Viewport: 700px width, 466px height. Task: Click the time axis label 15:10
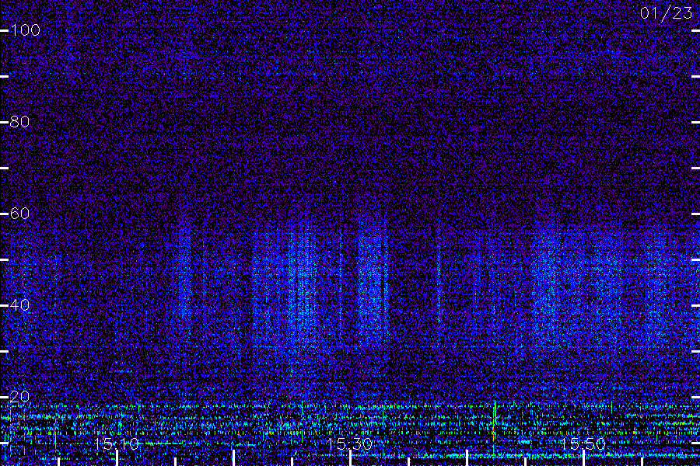(116, 444)
